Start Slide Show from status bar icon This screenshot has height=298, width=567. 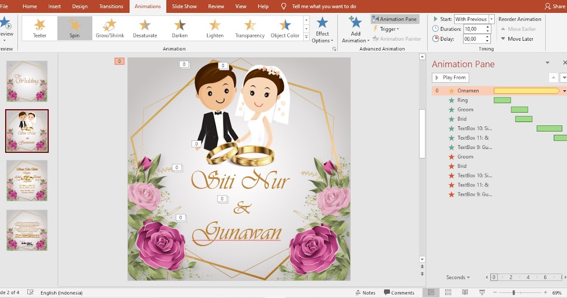coord(482,292)
